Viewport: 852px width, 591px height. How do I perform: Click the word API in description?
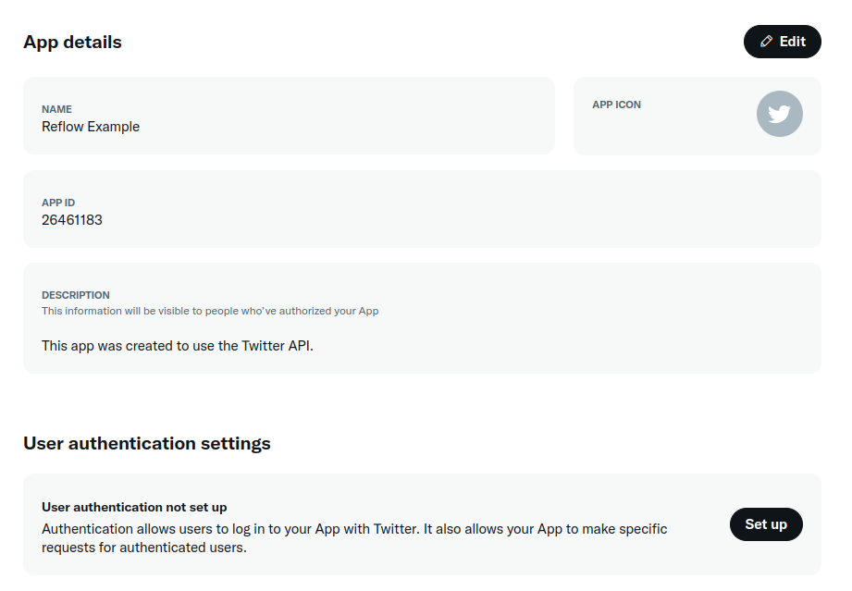(301, 346)
